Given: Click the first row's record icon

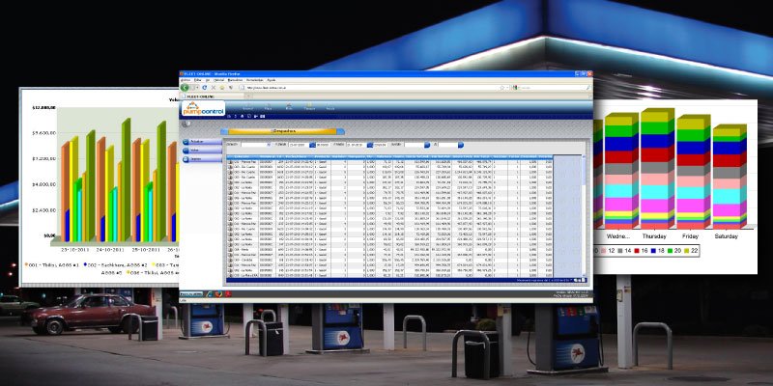Looking at the screenshot, I should pyautogui.click(x=230, y=160).
